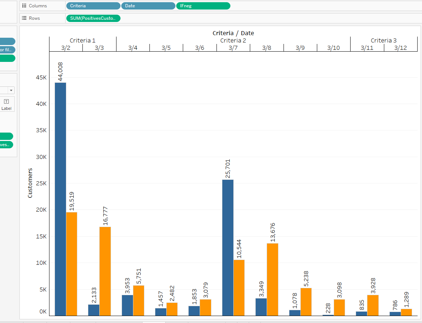Viewport: 422px width, 323px height.
Task: Click the Criteria 1 column header
Action: coord(82,40)
